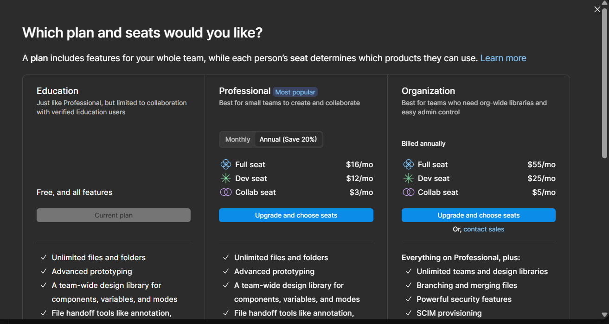609x324 pixels.
Task: Click the Dev seat icon under Organization
Action: tap(408, 178)
